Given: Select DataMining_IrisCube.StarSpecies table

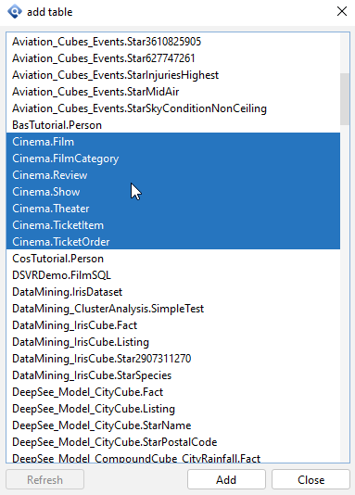Looking at the screenshot, I should [x=173, y=375].
